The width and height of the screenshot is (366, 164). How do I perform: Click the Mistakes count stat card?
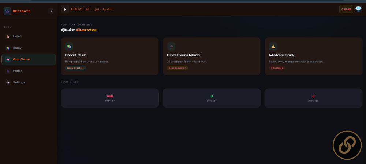[x=313, y=98]
